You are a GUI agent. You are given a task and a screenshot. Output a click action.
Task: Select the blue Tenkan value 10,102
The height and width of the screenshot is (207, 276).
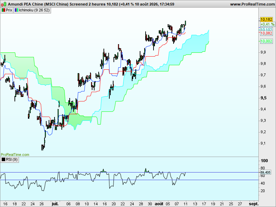point(266,29)
